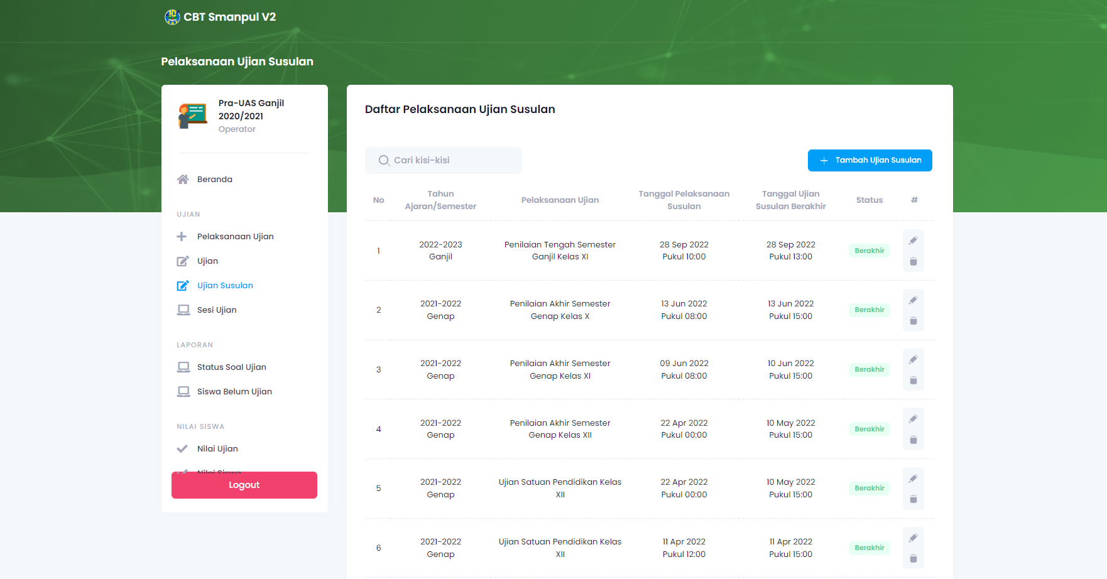
Task: Click trash icon for row 5 exam
Action: tap(913, 499)
